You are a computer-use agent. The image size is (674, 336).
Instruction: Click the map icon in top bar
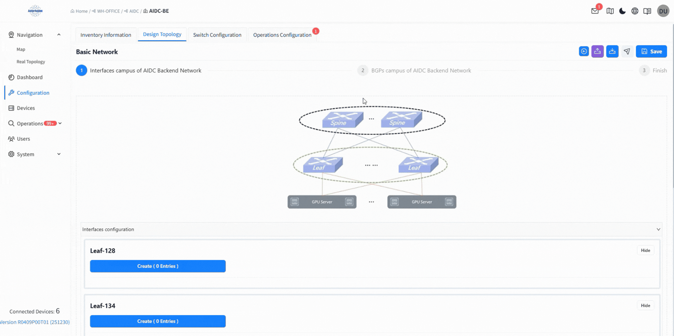(x=610, y=11)
